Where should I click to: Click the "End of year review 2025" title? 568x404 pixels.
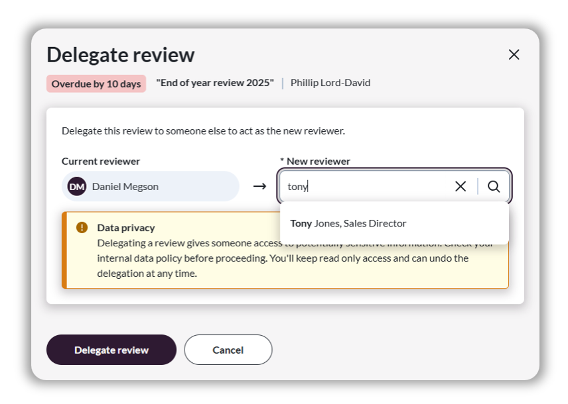point(215,83)
